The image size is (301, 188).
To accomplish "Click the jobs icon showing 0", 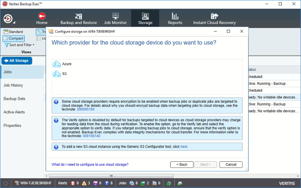I will click(154, 183).
